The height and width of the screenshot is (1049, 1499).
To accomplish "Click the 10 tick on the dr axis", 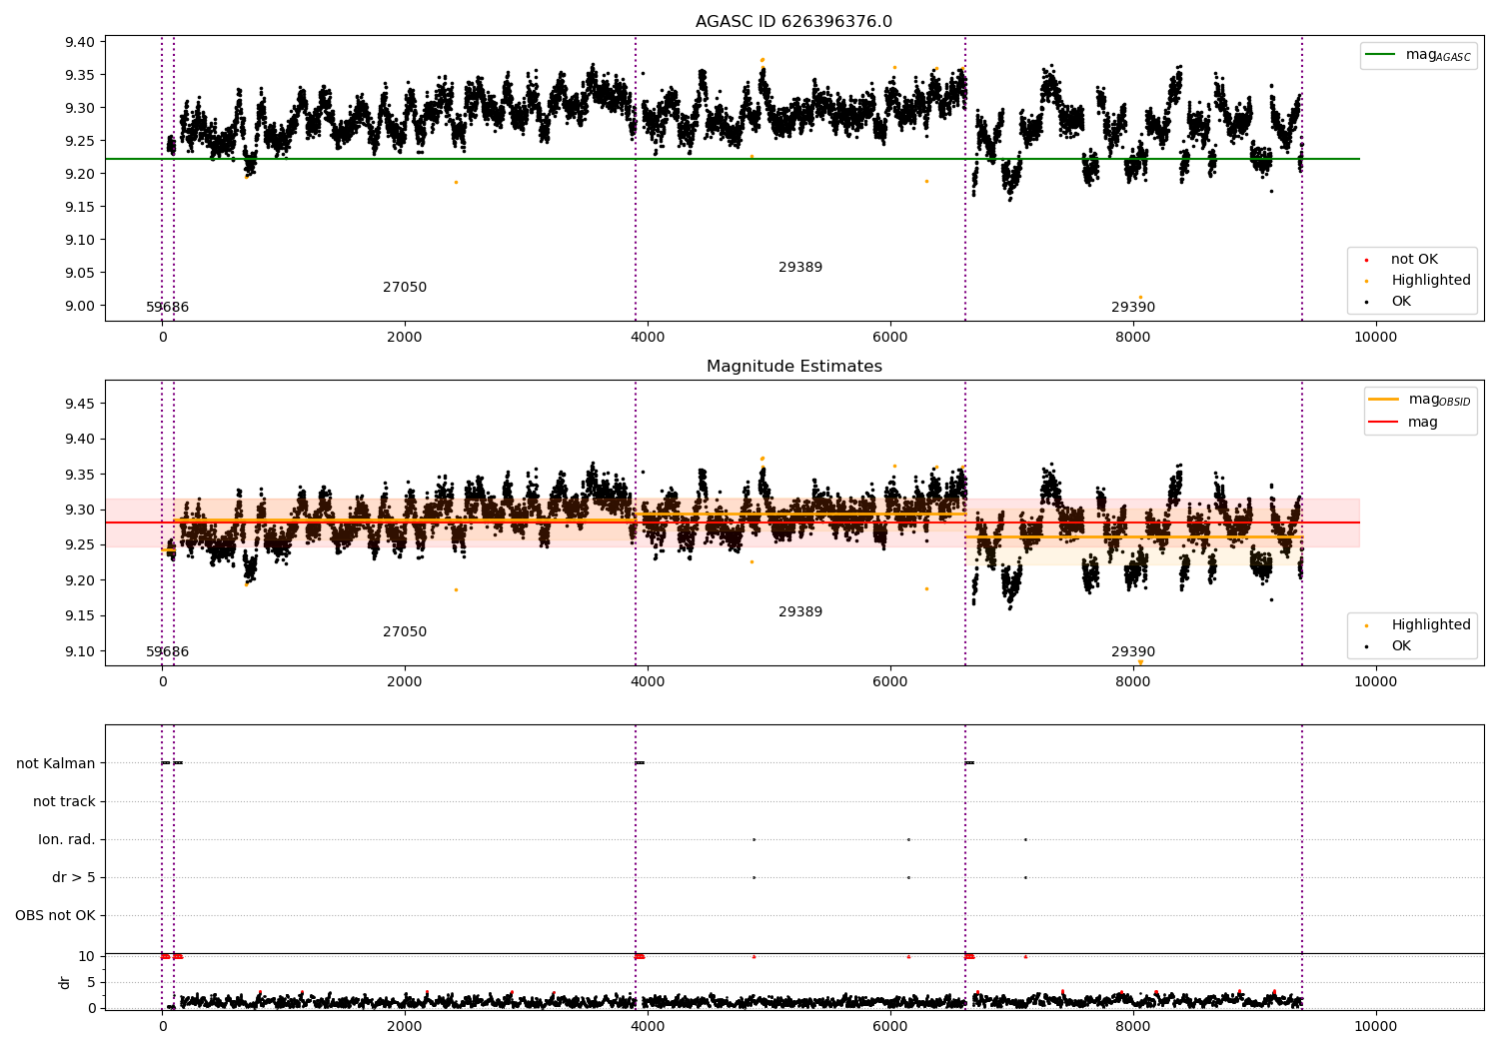I will pyautogui.click(x=88, y=956).
